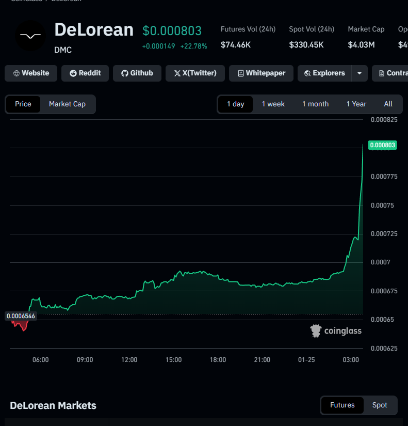Click the 15:00 time axis label
This screenshot has height=426, width=408.
pos(173,360)
